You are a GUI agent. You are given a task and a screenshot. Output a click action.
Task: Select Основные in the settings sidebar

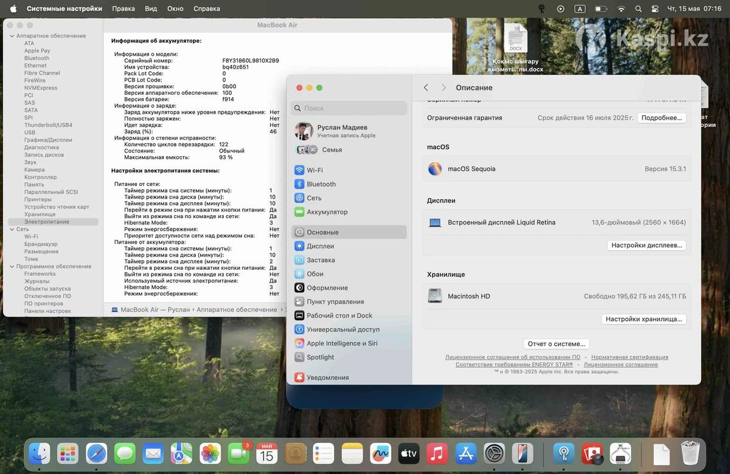(x=349, y=232)
